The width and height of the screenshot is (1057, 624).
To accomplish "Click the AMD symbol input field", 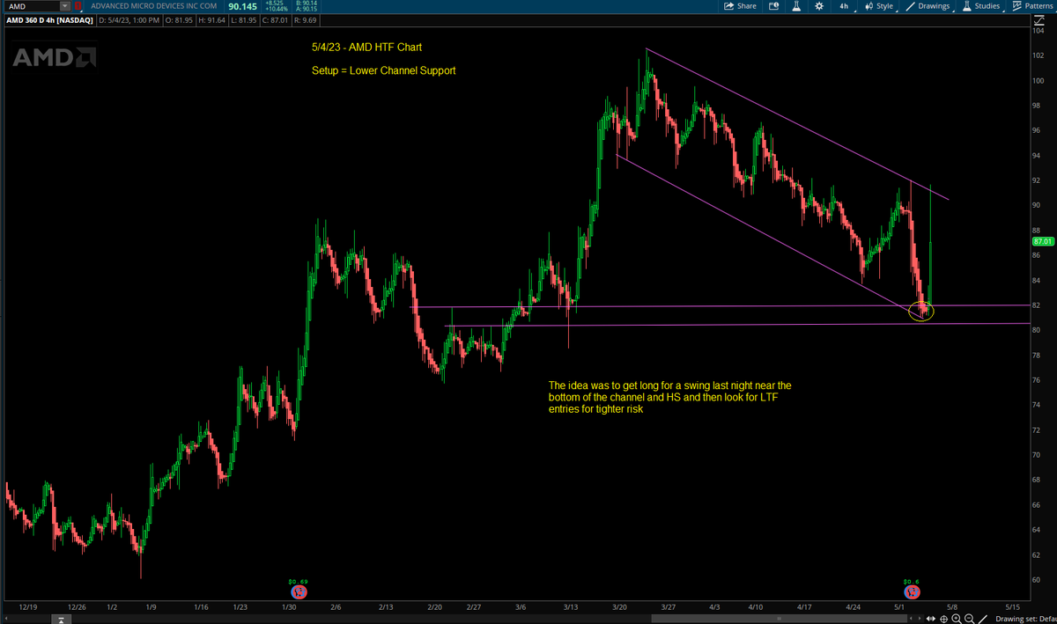I will coord(32,6).
